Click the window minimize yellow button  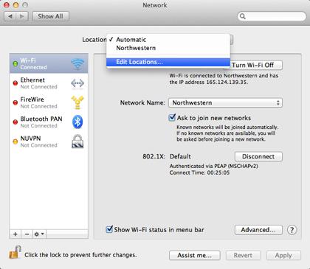point(15,5)
